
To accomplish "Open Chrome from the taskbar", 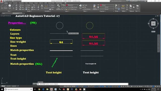I will (39, 89).
